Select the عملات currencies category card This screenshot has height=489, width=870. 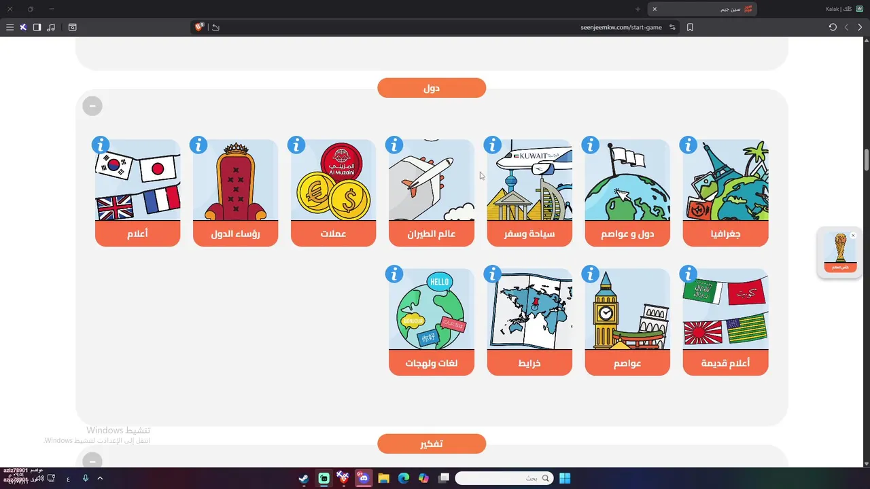[334, 193]
